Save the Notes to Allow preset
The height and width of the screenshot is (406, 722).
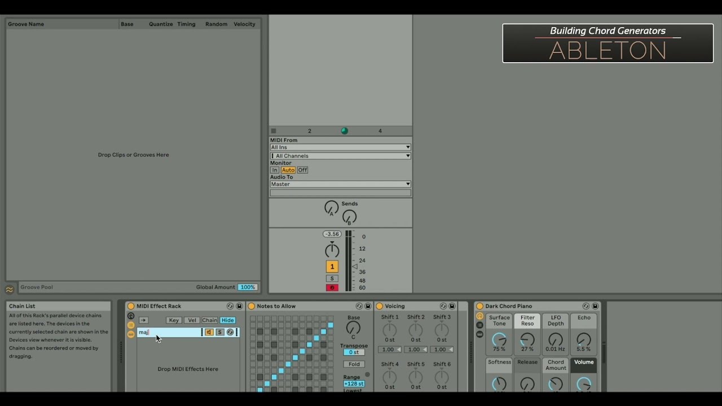coord(368,306)
